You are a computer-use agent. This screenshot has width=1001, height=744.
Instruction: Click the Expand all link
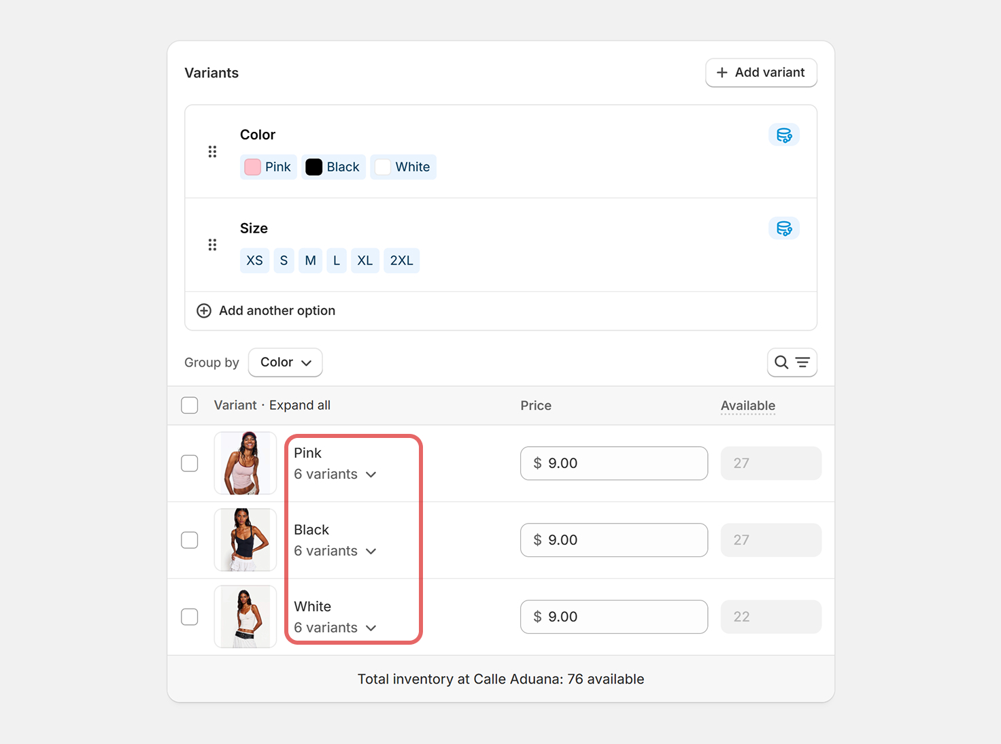point(300,405)
